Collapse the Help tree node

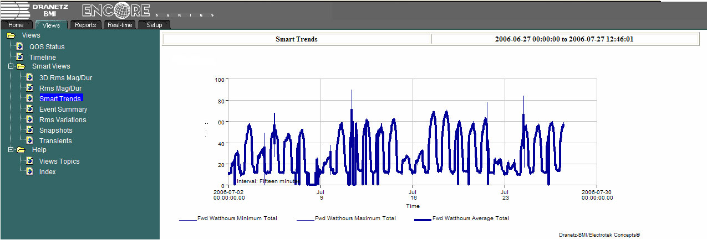11,150
